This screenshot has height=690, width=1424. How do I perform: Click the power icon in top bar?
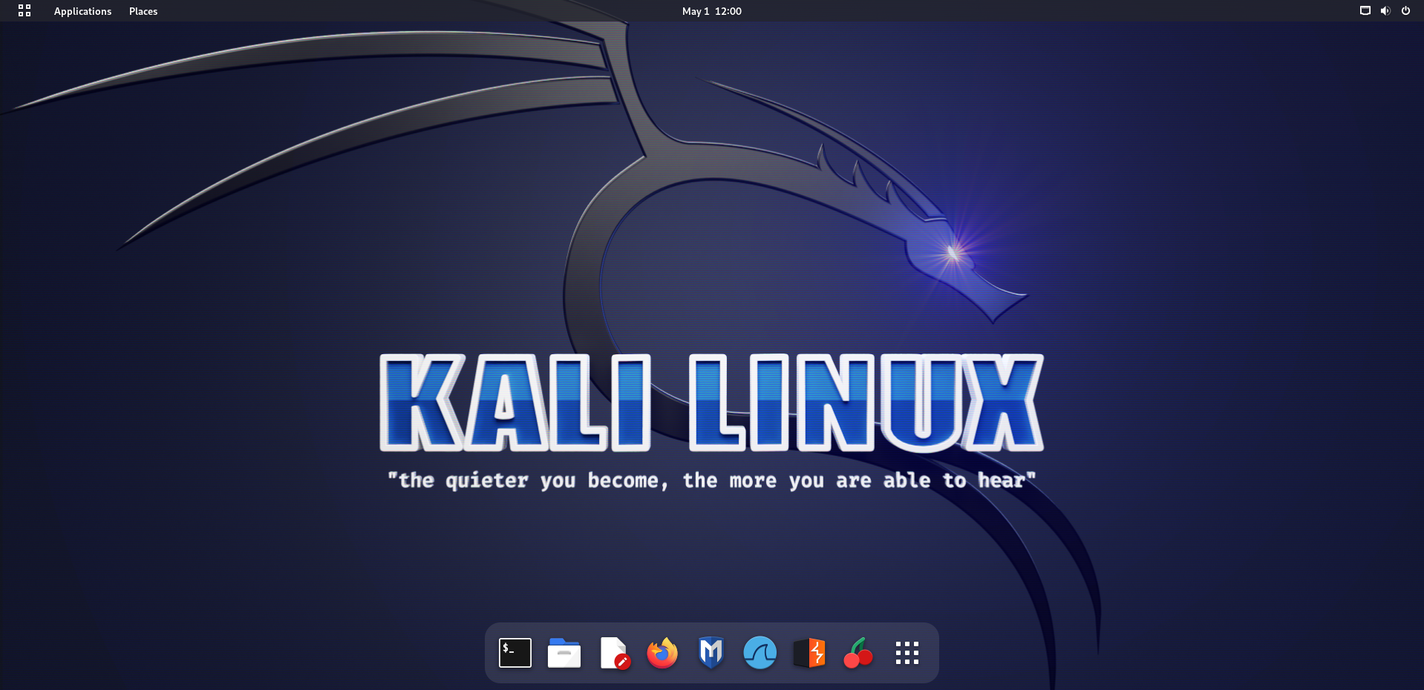click(1405, 11)
